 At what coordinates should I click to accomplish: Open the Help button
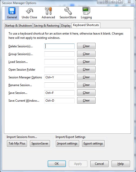tap(121, 164)
